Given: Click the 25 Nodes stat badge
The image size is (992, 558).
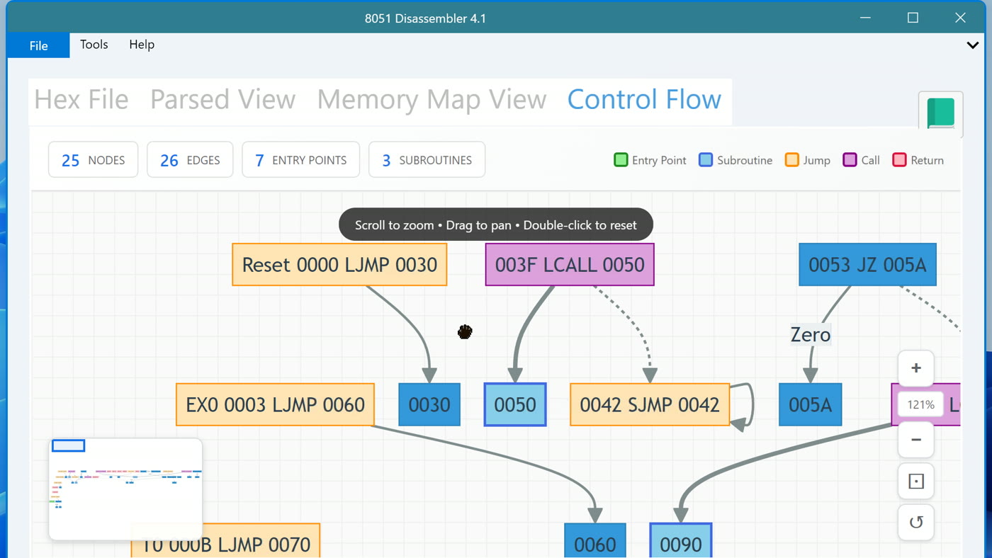Looking at the screenshot, I should (93, 160).
